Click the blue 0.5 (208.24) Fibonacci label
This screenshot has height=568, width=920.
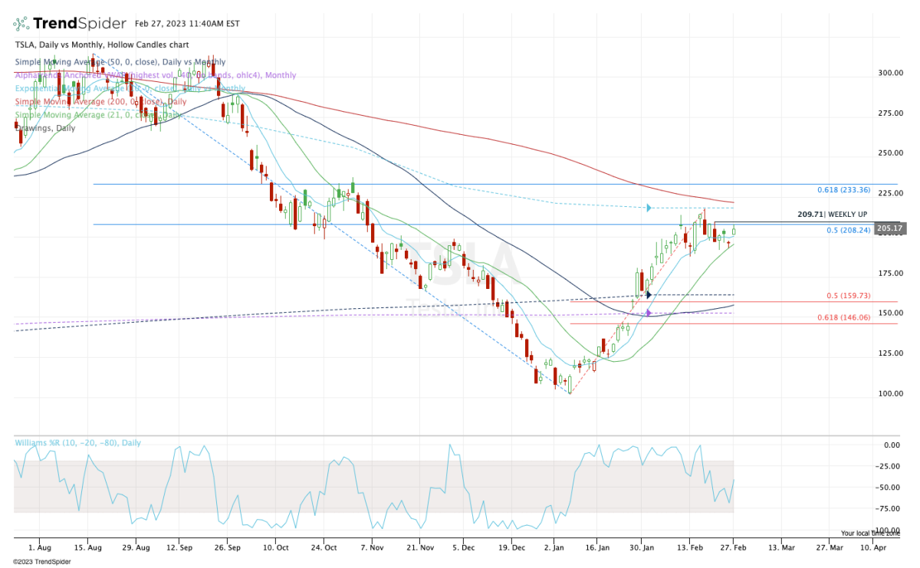pyautogui.click(x=849, y=229)
